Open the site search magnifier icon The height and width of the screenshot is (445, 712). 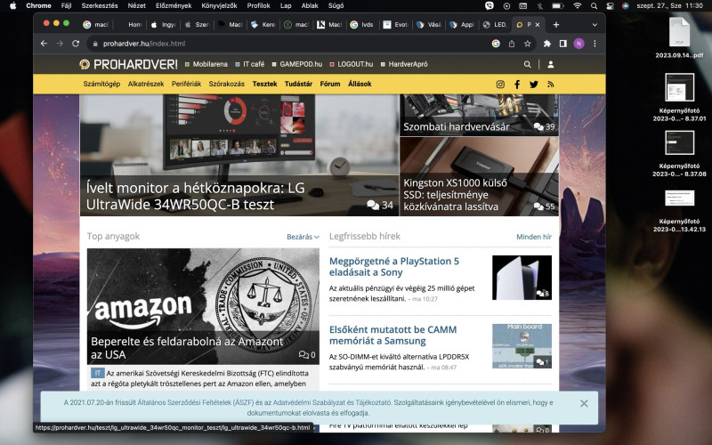[527, 64]
